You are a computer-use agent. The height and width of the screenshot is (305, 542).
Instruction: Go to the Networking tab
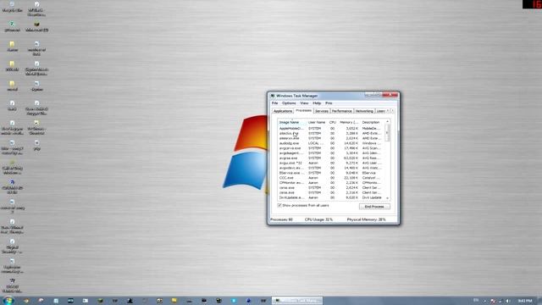point(364,111)
